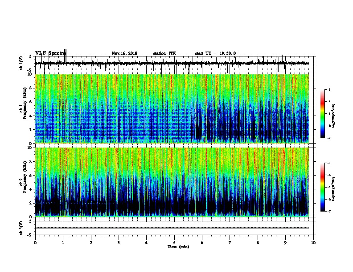Click the 'station=ITK' label
Image resolution: width=353 pixels, height=272 pixels.
[x=164, y=53]
